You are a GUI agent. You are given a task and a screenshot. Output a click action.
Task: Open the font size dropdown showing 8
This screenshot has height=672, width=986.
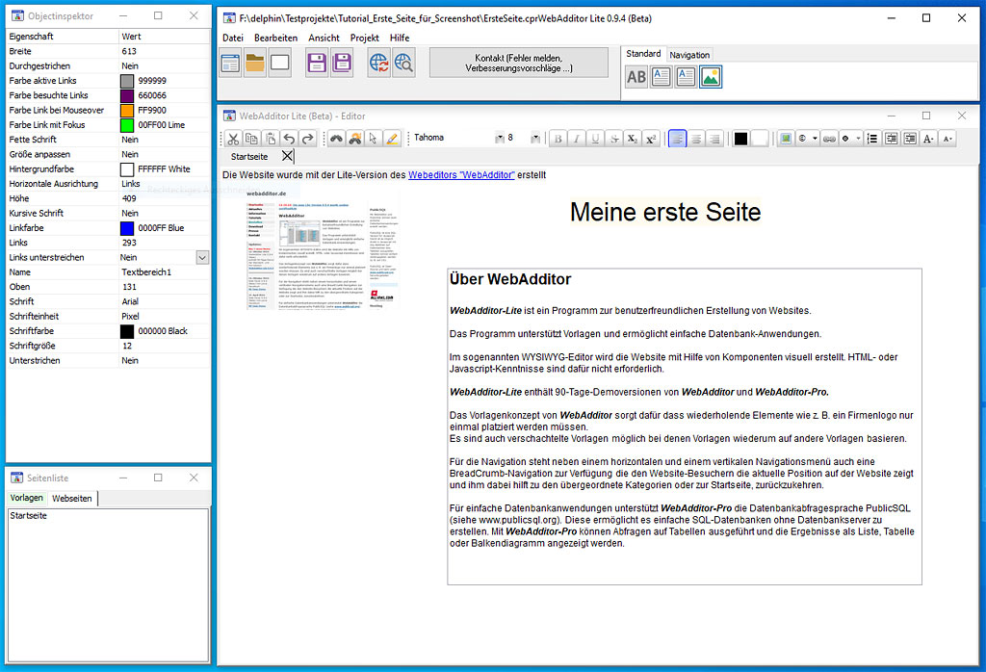pyautogui.click(x=536, y=139)
